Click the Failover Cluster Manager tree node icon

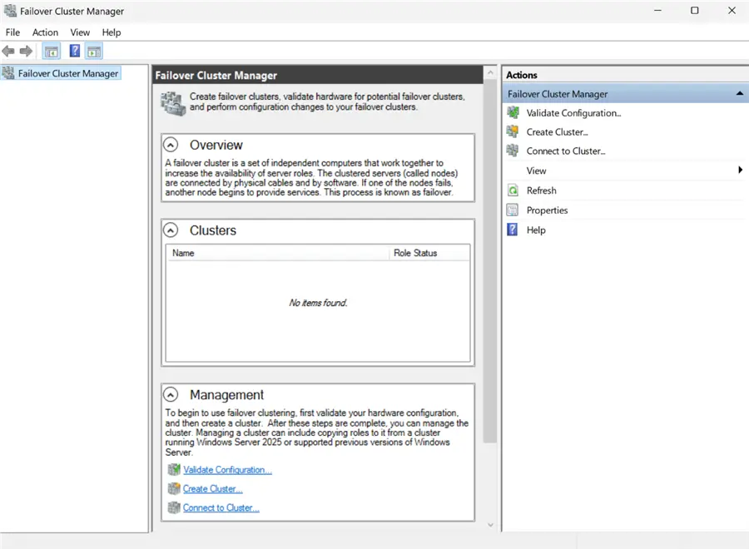8,73
